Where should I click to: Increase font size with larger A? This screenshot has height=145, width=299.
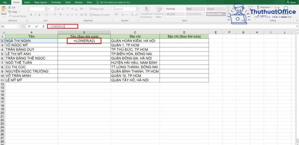59,9
